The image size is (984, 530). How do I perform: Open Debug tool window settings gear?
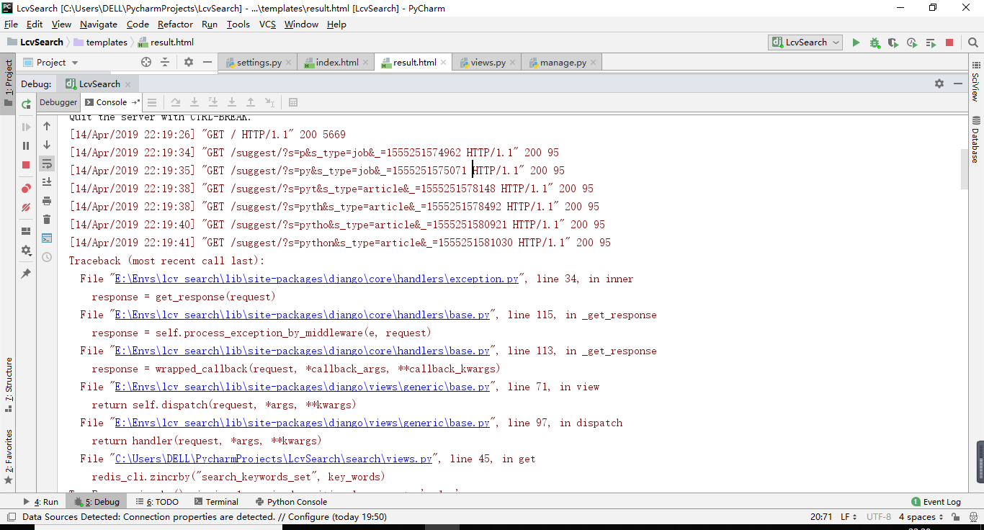939,84
